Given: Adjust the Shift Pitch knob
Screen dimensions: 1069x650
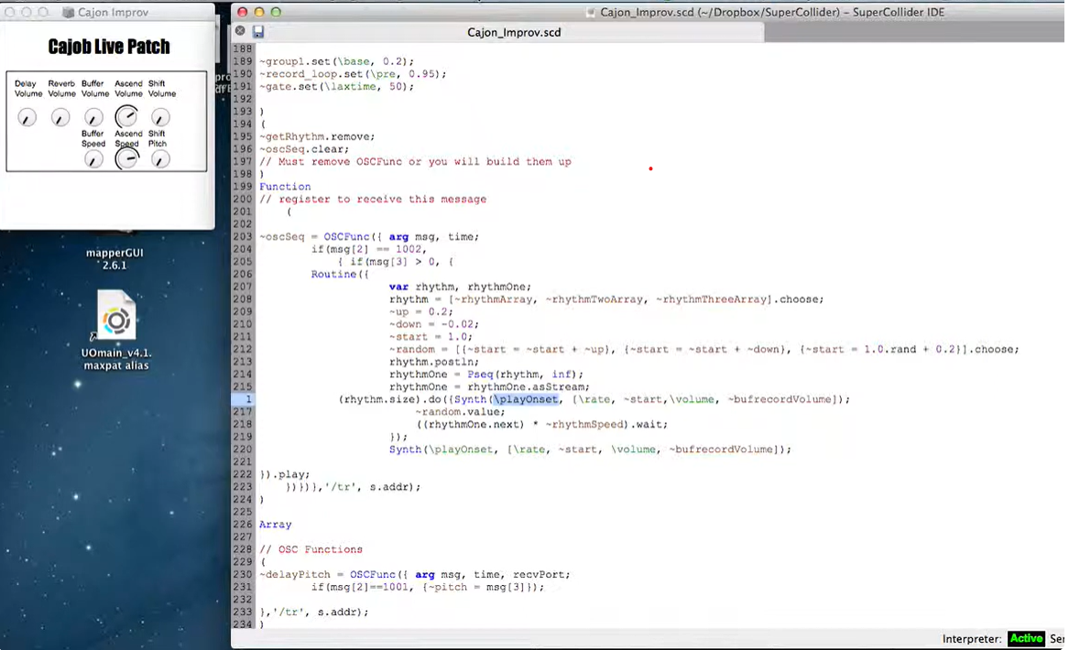Looking at the screenshot, I should 160,159.
